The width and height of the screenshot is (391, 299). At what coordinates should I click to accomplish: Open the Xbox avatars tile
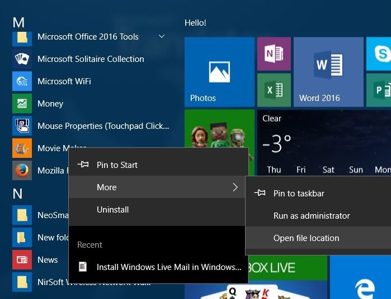click(x=219, y=128)
